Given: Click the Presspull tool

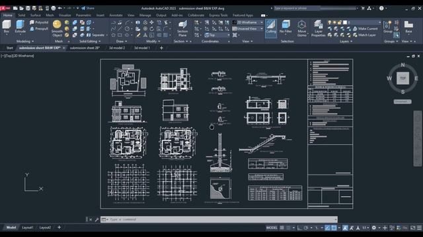Looking at the screenshot, I should 39,29.
